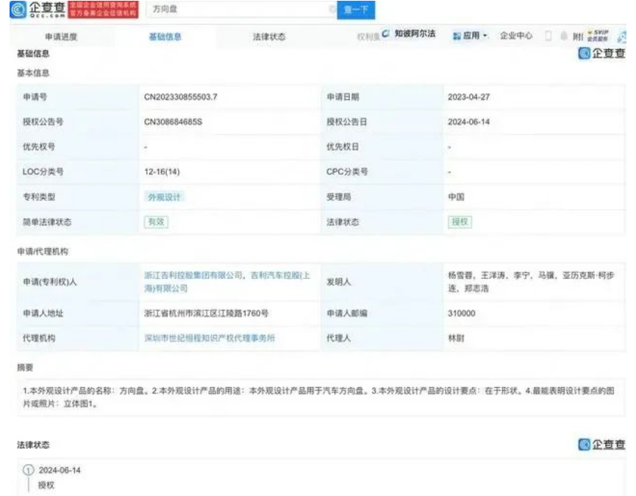
Task: Select the inventor list starting with 杨雪蓉
Action: (531, 282)
